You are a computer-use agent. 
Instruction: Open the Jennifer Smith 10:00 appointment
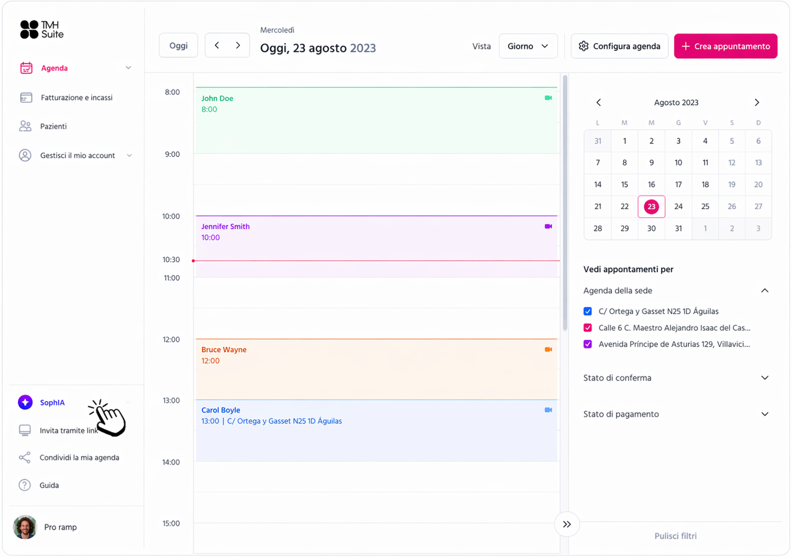(x=377, y=246)
